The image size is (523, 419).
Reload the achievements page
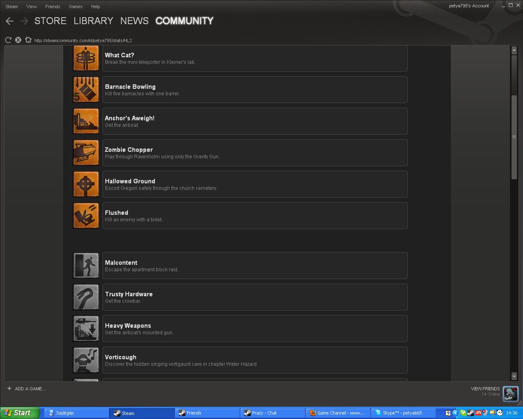tap(8, 40)
